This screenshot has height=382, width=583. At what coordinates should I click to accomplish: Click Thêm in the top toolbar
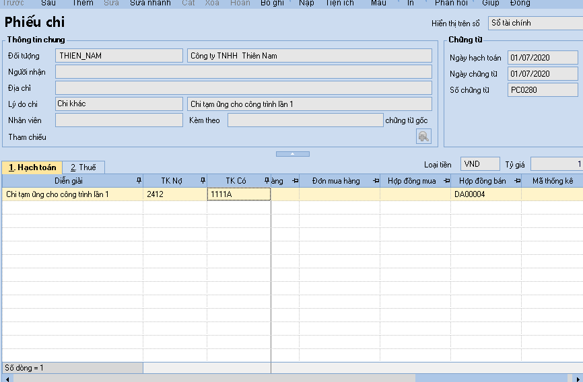83,3
